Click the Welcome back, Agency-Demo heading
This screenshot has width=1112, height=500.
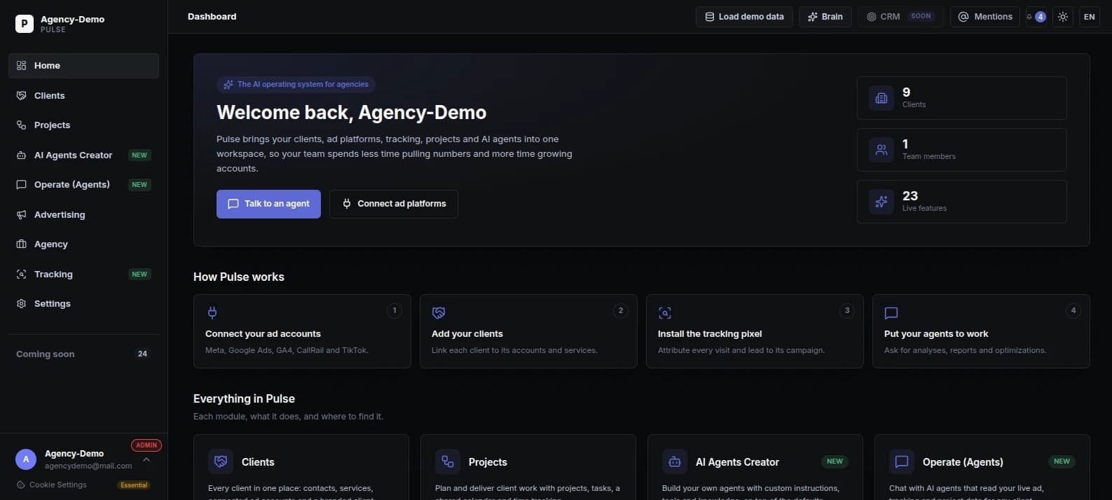point(351,112)
